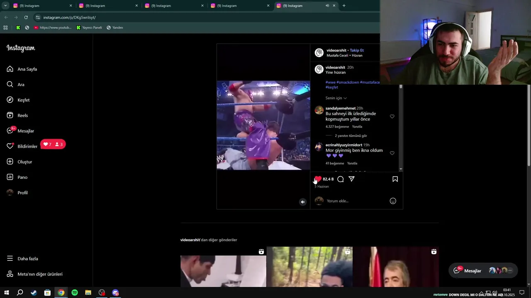The height and width of the screenshot is (298, 531).
Task: Like ecrinaltiyuzyirmidort's comment
Action: pyautogui.click(x=392, y=153)
